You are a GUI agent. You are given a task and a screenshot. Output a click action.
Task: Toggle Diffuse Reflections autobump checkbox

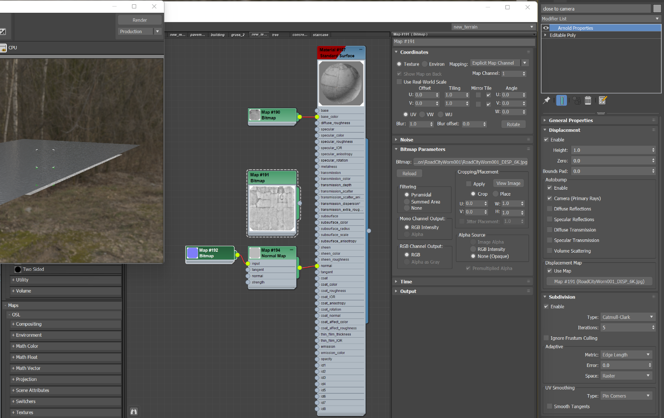[550, 209]
